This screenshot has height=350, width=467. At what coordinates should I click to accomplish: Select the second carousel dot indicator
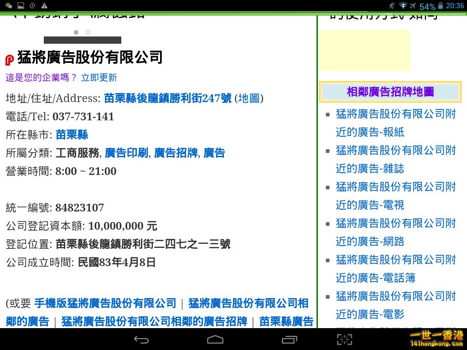pyautogui.click(x=88, y=32)
